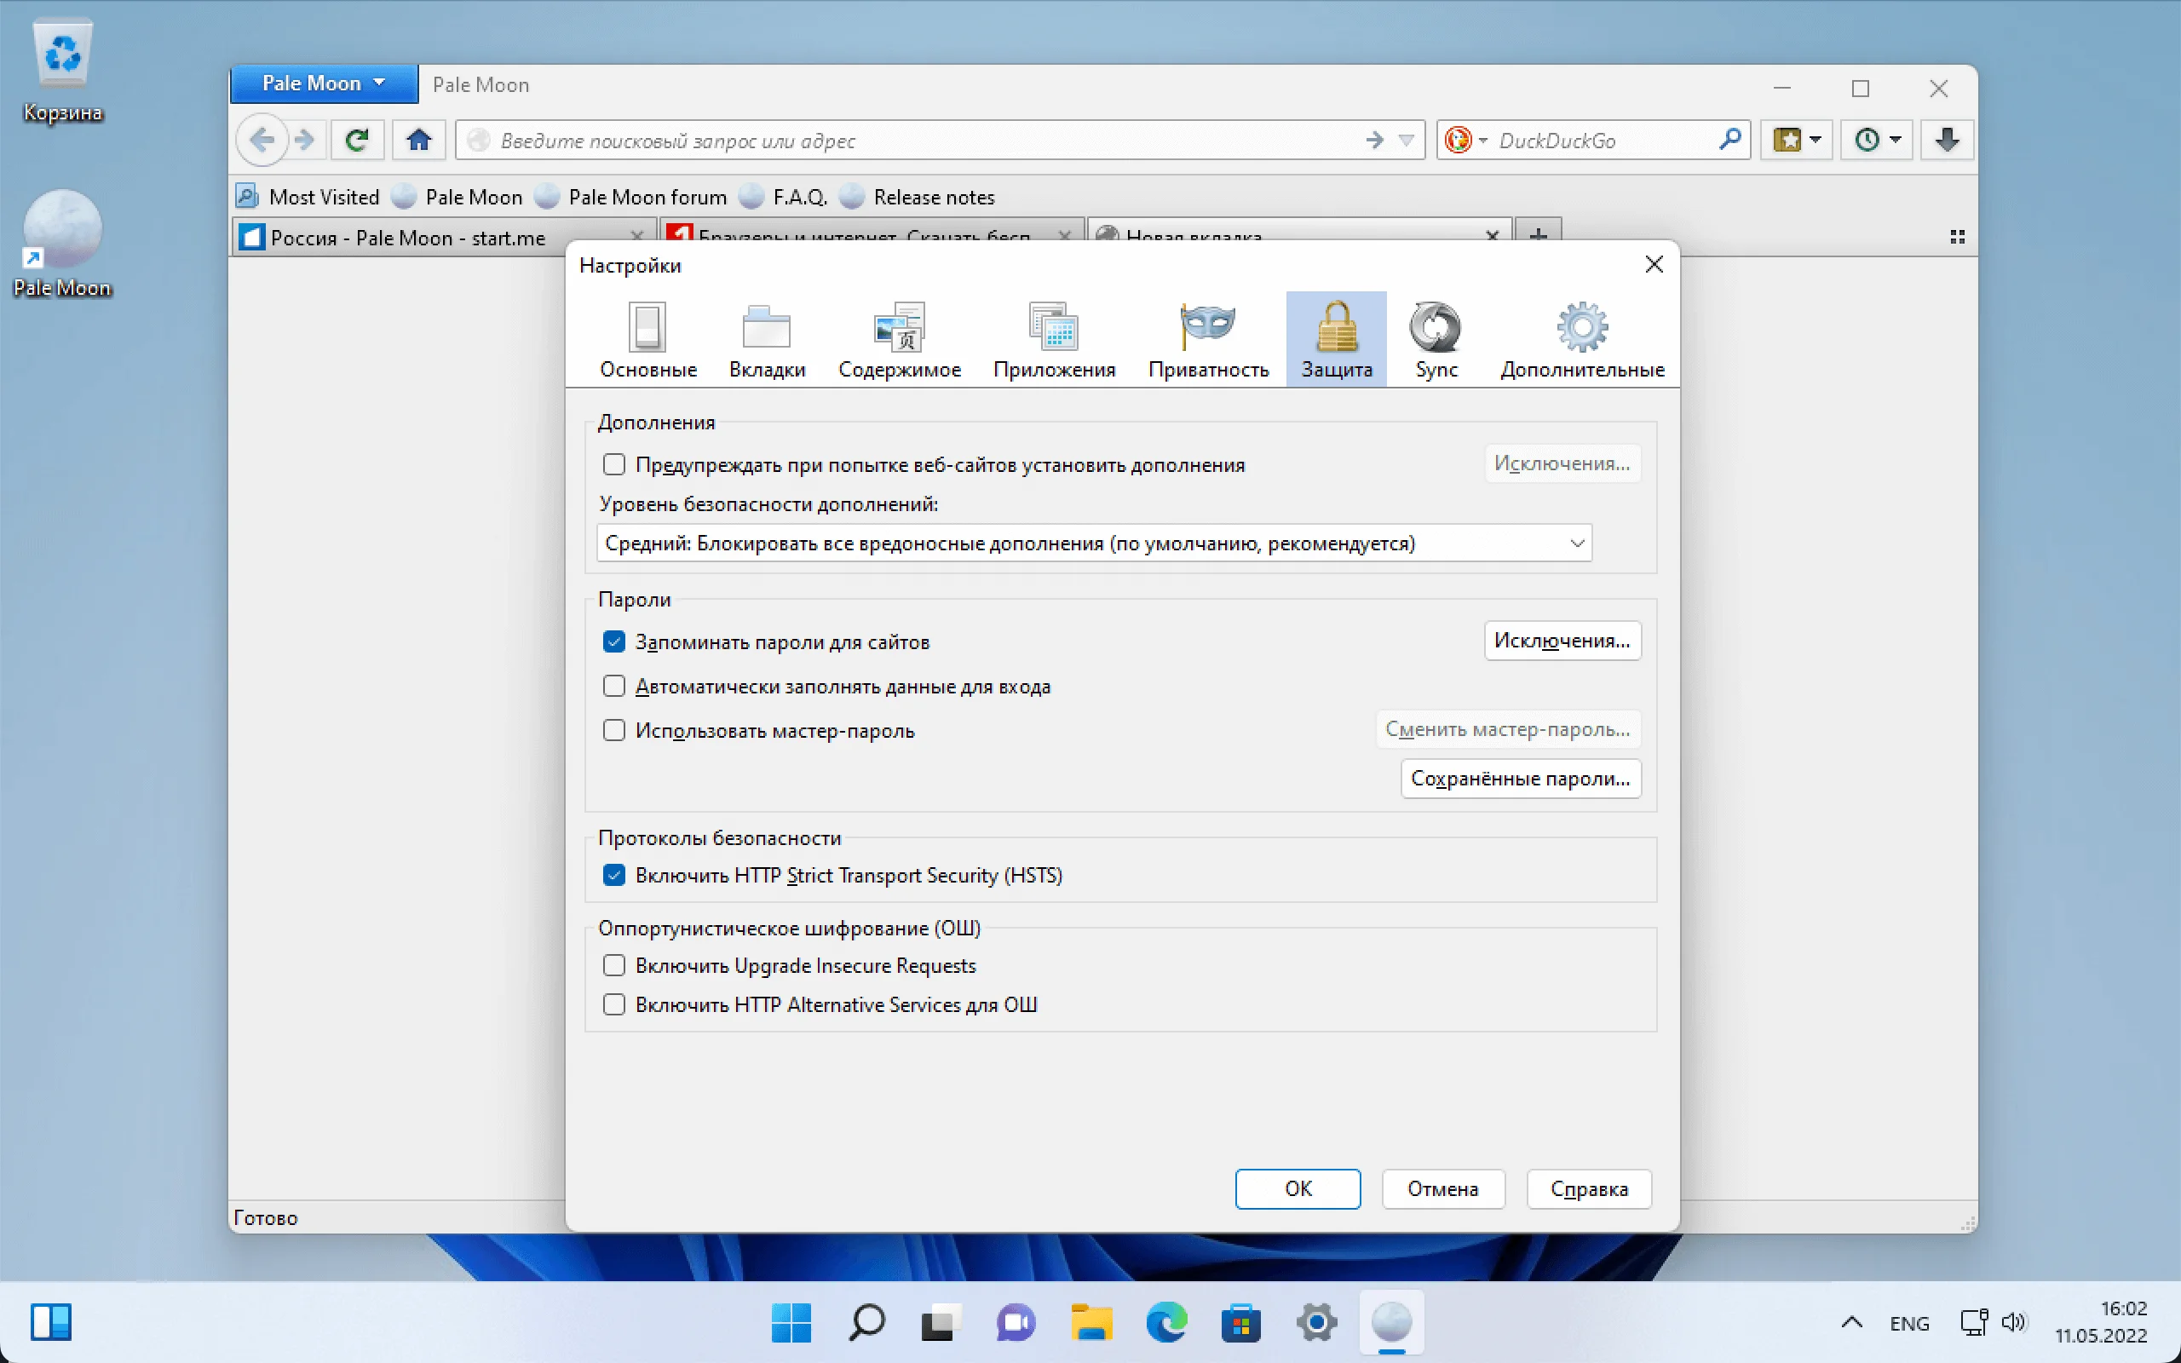Image resolution: width=2181 pixels, height=1363 pixels.
Task: Click the DuckDuckGo search field
Action: [x=1606, y=141]
